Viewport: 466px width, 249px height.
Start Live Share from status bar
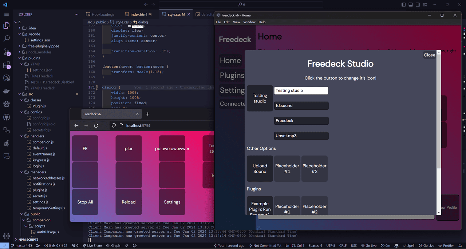[92, 246]
